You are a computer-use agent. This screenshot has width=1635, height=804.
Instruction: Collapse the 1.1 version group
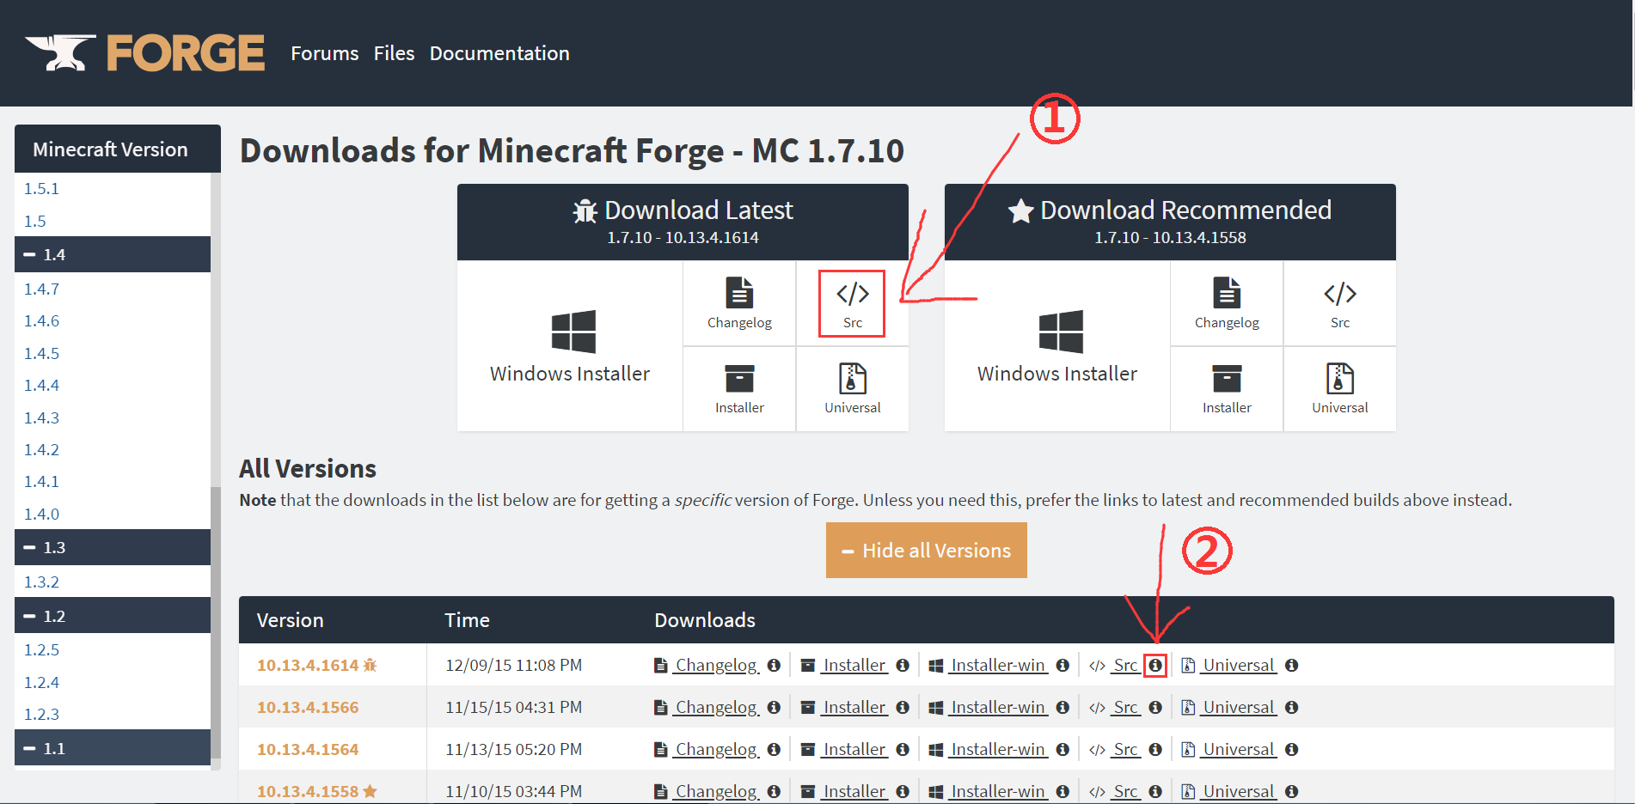(x=113, y=748)
